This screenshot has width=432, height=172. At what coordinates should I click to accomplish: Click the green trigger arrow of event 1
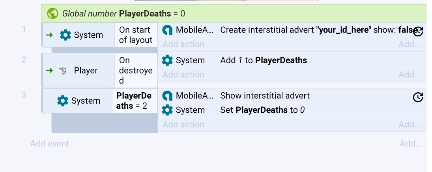(x=50, y=35)
